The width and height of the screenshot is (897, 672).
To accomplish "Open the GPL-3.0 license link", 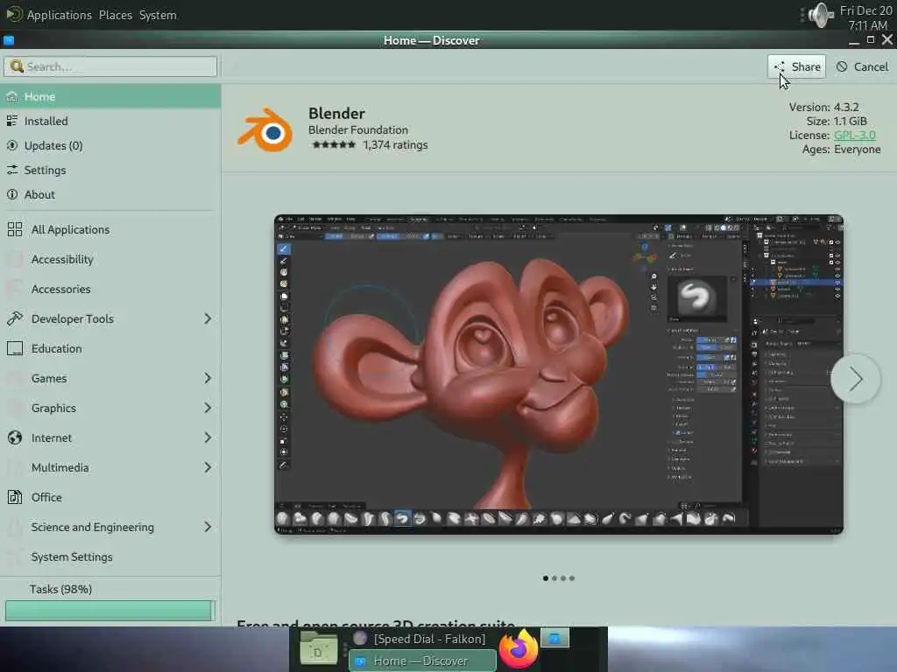I will click(855, 136).
